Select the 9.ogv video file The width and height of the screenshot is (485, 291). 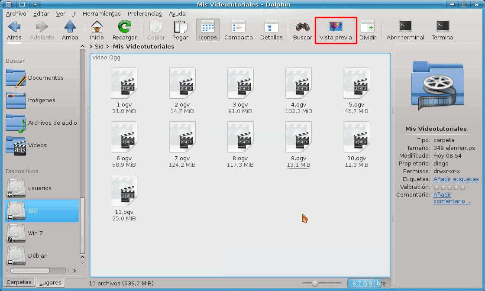[x=298, y=145]
